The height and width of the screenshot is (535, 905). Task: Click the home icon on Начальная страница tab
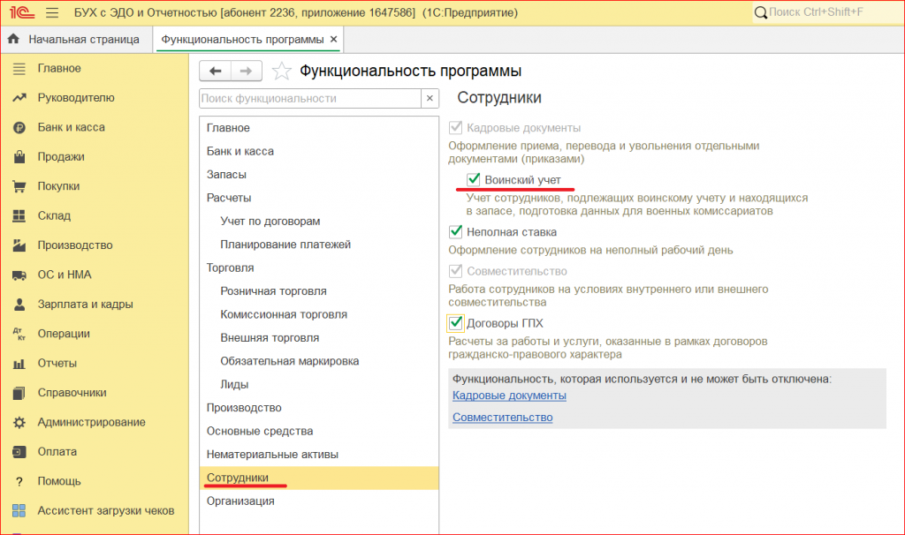tap(13, 39)
